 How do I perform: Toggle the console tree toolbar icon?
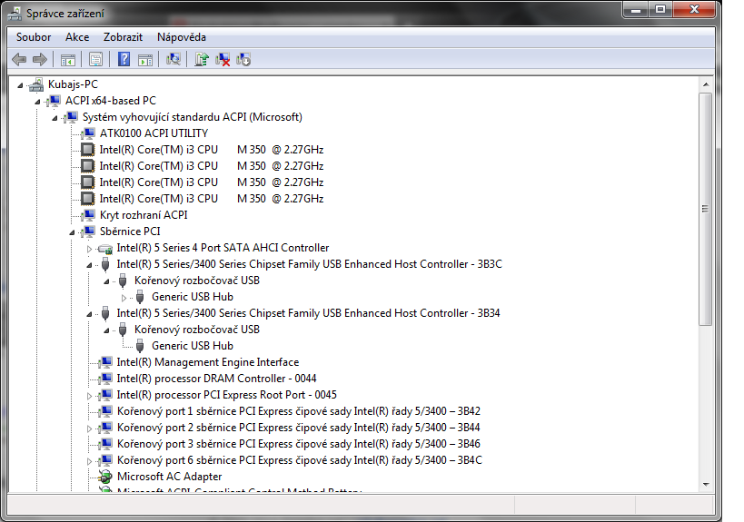68,60
